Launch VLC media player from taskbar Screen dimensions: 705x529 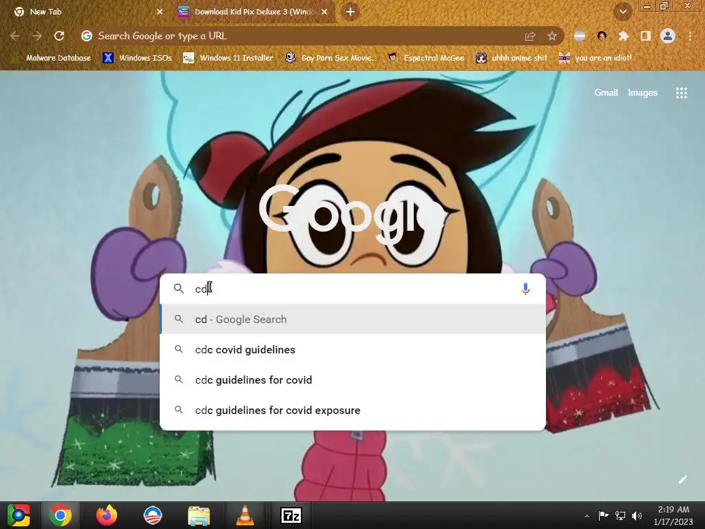pos(244,515)
